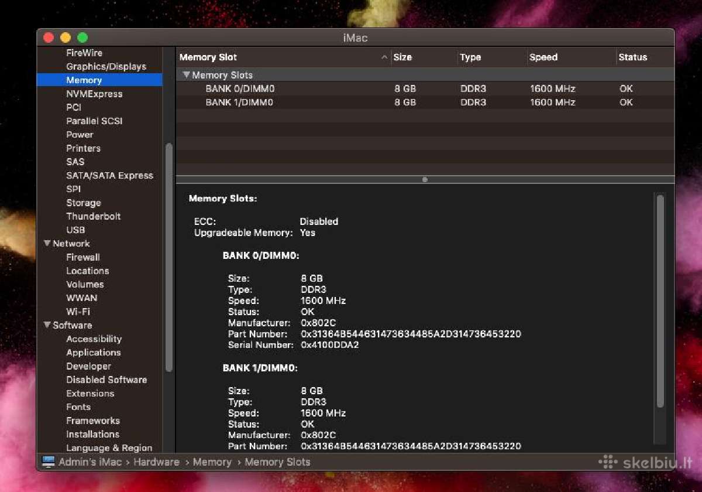
Task: Select Firewall under Network
Action: tap(82, 257)
